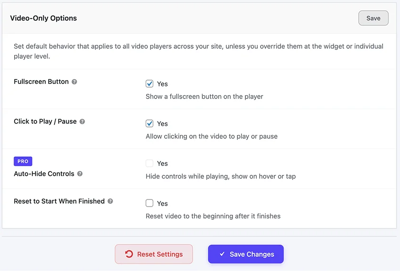Click help icon beside Fullscreen Button label
Image resolution: width=400 pixels, height=271 pixels.
click(x=74, y=82)
